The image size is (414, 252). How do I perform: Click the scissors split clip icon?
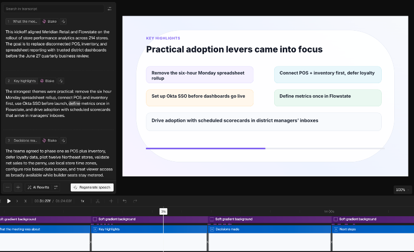(97, 201)
